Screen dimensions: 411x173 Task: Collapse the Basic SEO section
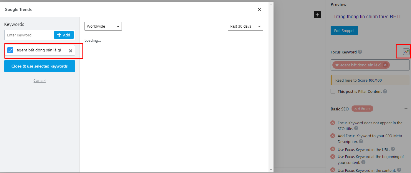pyautogui.click(x=406, y=109)
